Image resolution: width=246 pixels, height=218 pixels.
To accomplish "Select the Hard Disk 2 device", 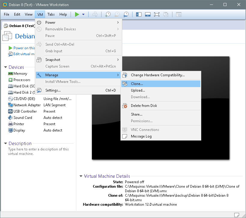I will click(x=21, y=92).
